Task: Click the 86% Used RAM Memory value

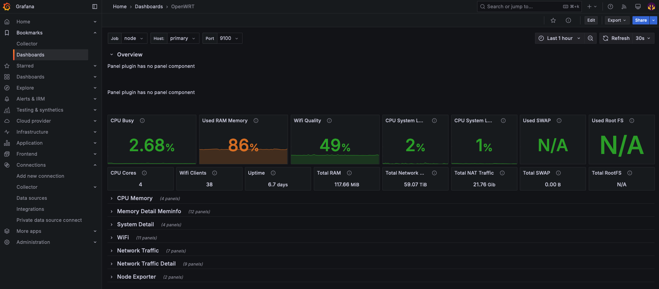Action: [243, 145]
